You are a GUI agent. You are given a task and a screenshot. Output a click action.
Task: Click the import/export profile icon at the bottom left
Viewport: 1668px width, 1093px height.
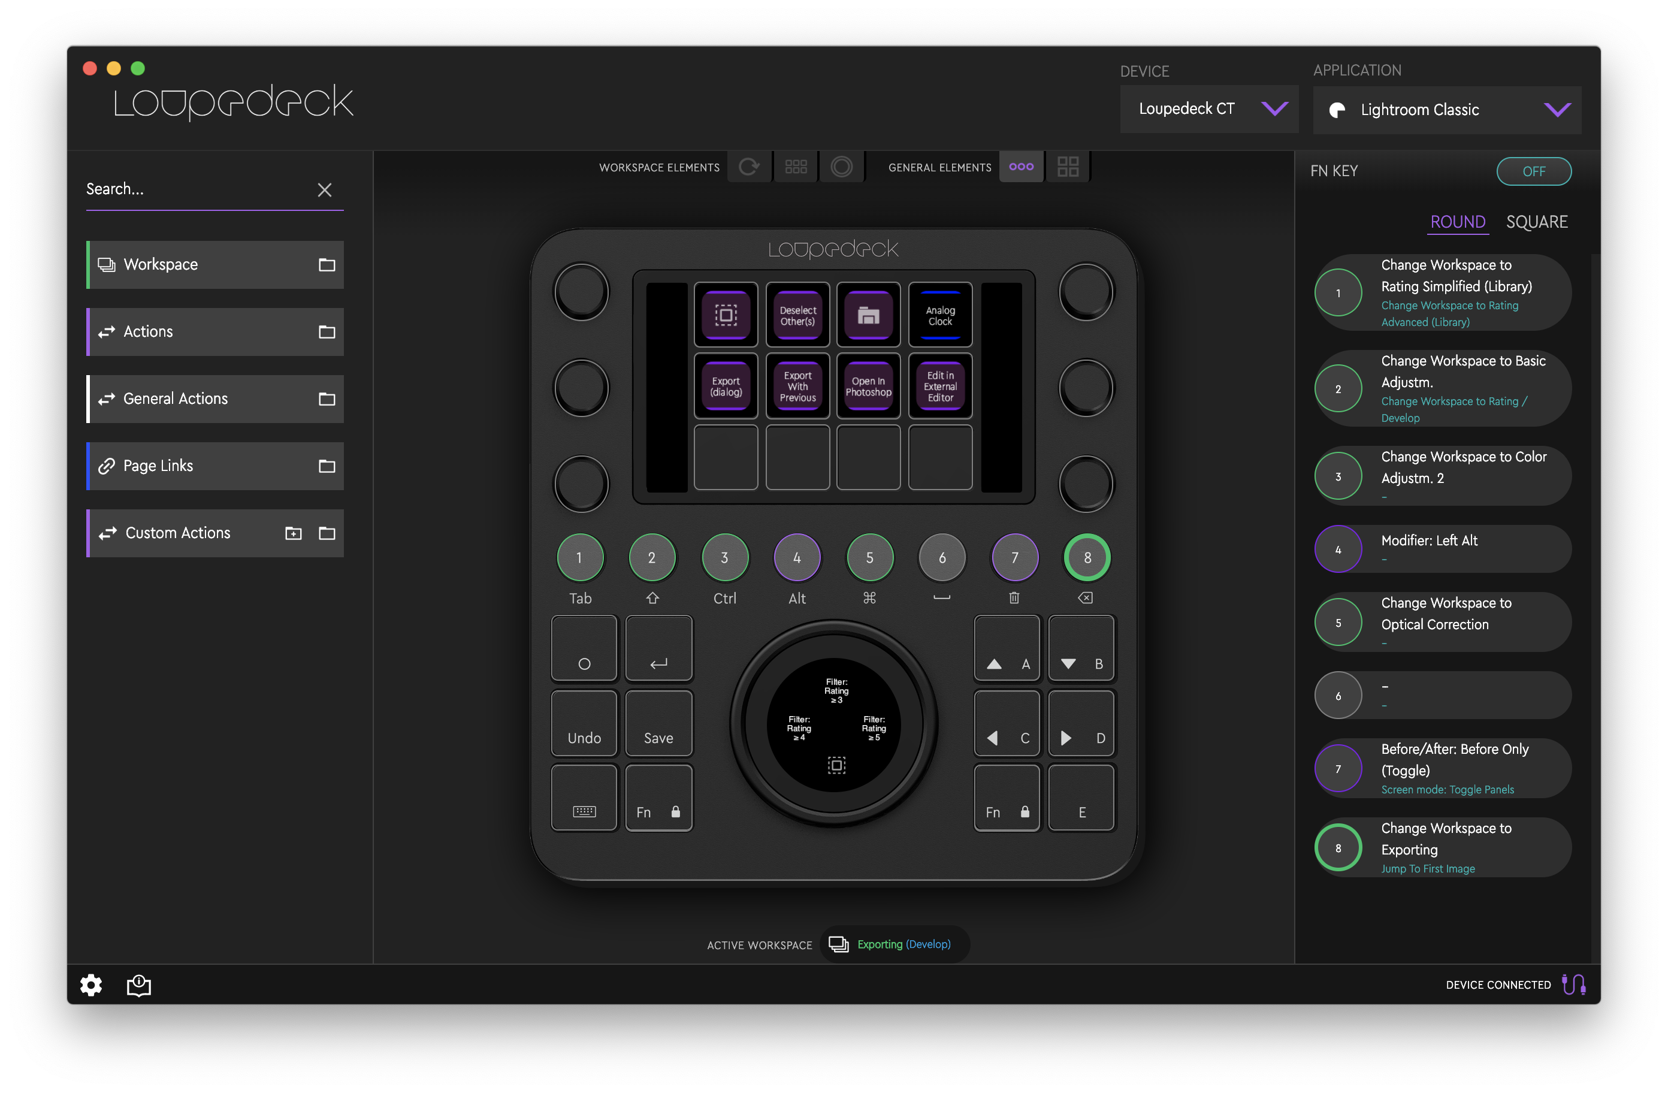pyautogui.click(x=139, y=985)
